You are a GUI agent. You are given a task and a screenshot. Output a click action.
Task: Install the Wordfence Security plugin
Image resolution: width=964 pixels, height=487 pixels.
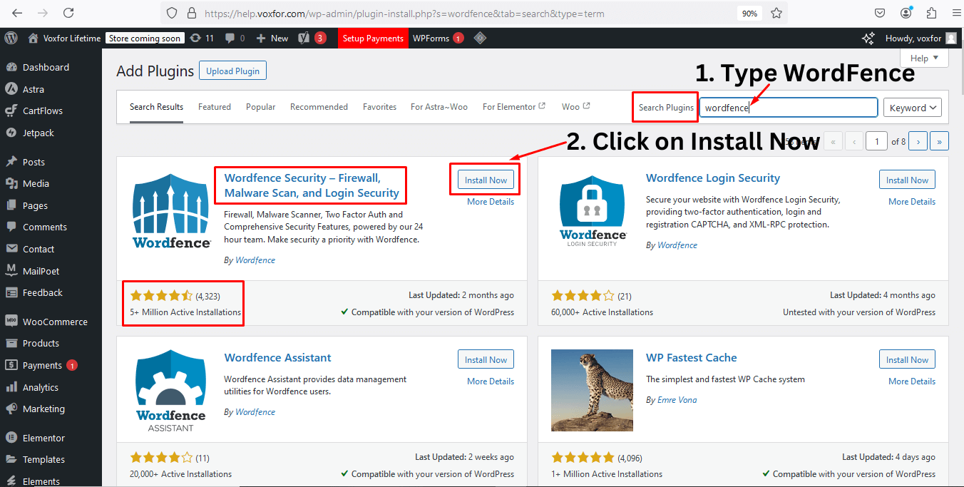485,179
